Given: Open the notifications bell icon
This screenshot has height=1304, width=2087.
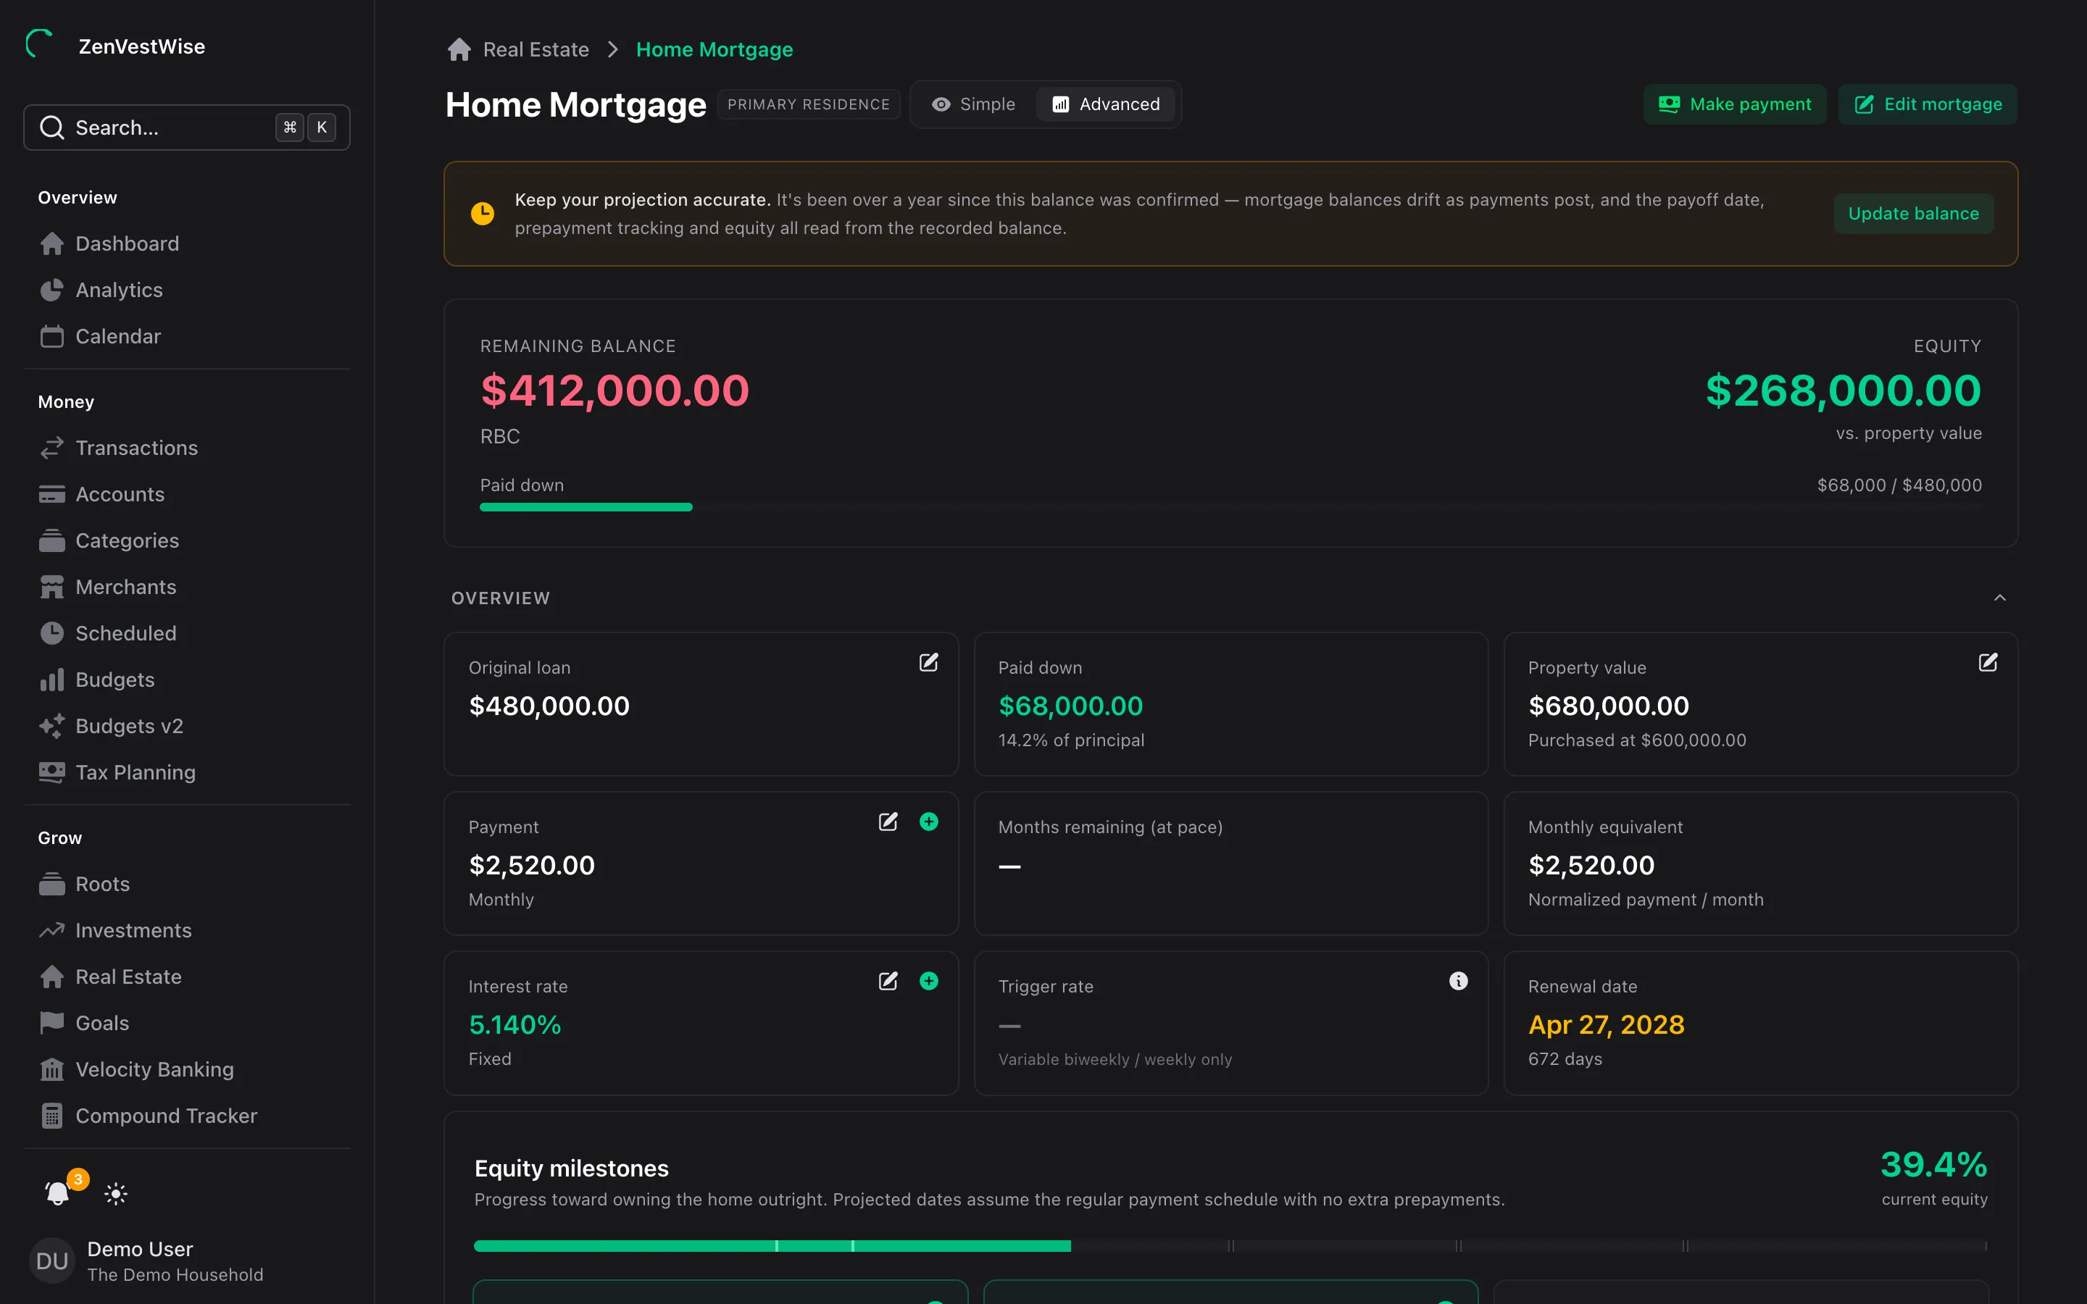Looking at the screenshot, I should click(x=57, y=1194).
